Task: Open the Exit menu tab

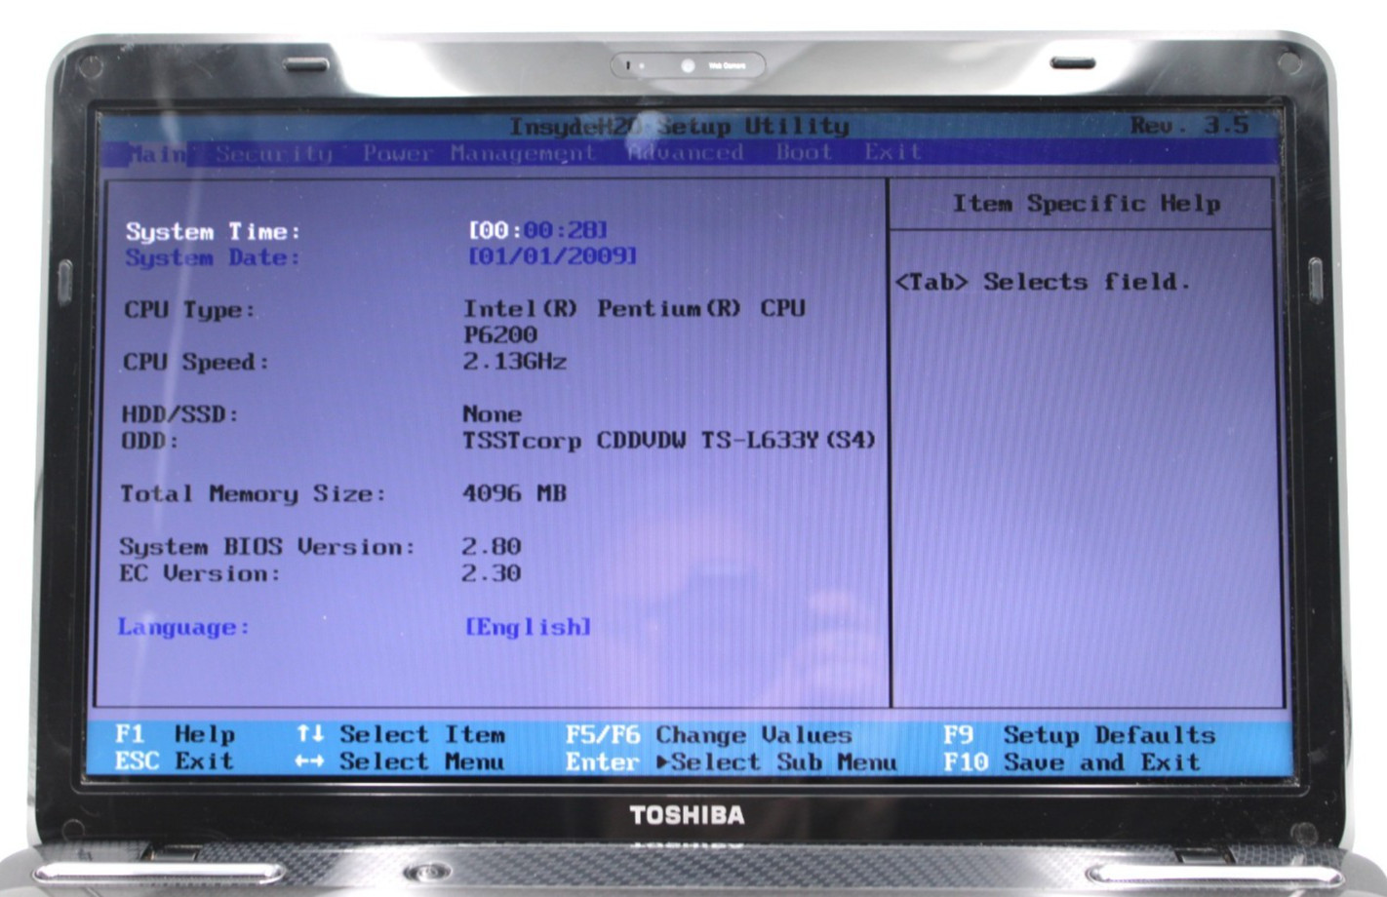Action: point(892,151)
